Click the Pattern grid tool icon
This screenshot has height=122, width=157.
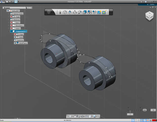coord(89,12)
